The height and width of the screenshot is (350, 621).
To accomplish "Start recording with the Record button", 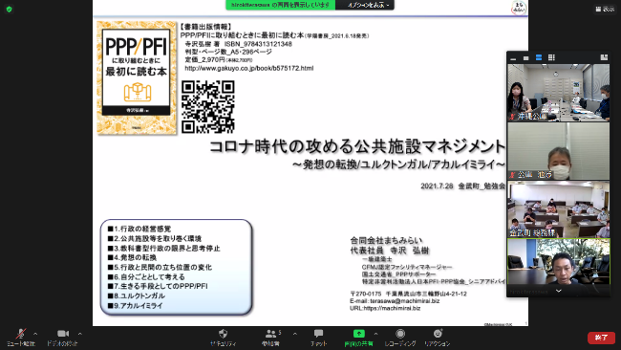I will [400, 338].
